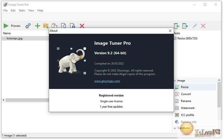The height and width of the screenshot is (139, 223).
Task: Click the 'Registered version' text
Action: pyautogui.click(x=111, y=95)
